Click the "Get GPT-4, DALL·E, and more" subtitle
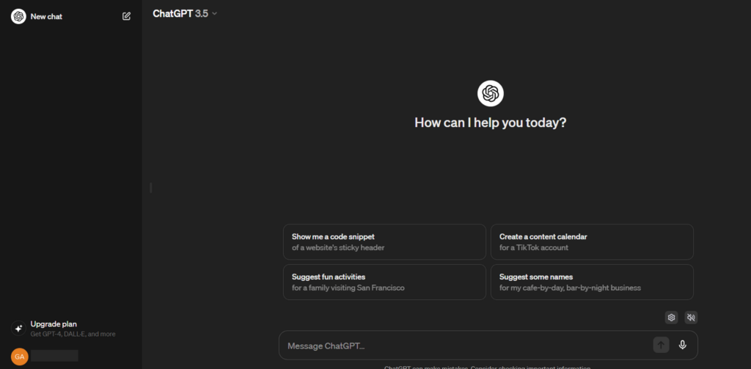751x369 pixels. [x=73, y=334]
